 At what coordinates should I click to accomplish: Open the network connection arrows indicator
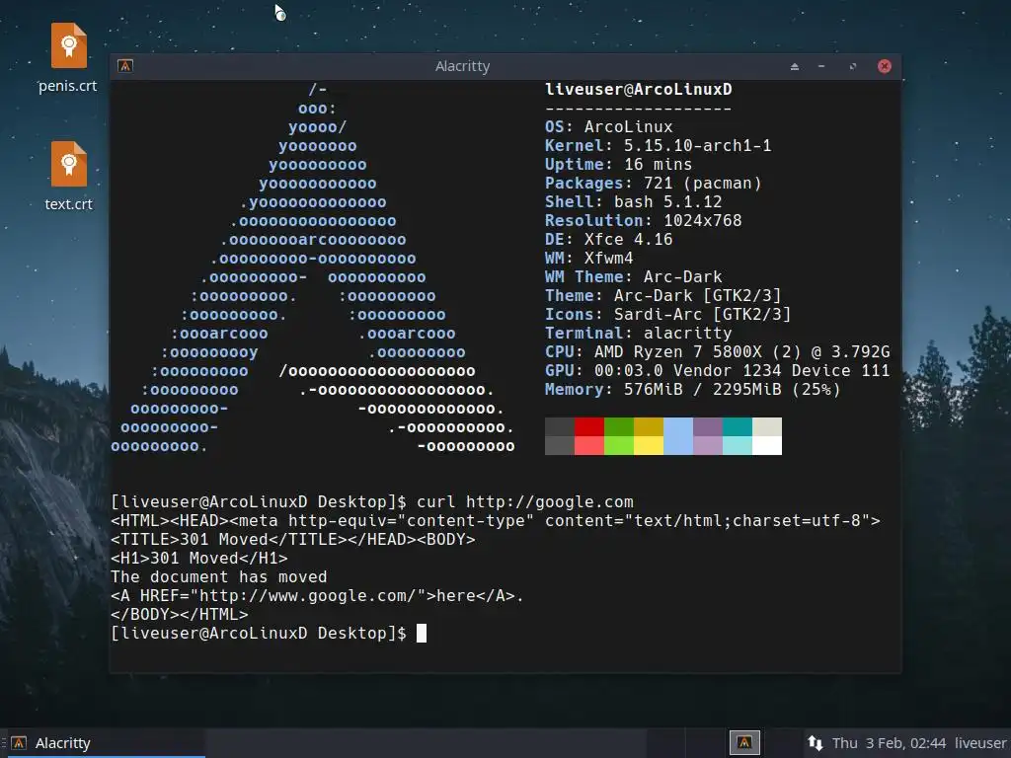815,743
